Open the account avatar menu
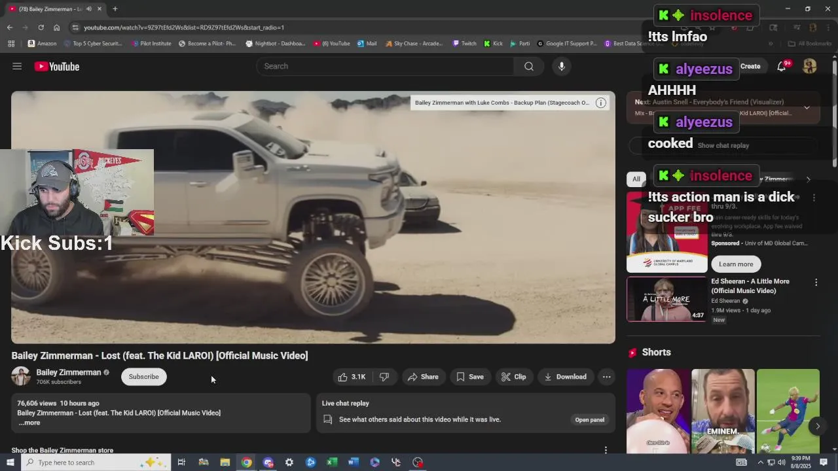Viewport: 838px width, 471px height. (x=810, y=66)
